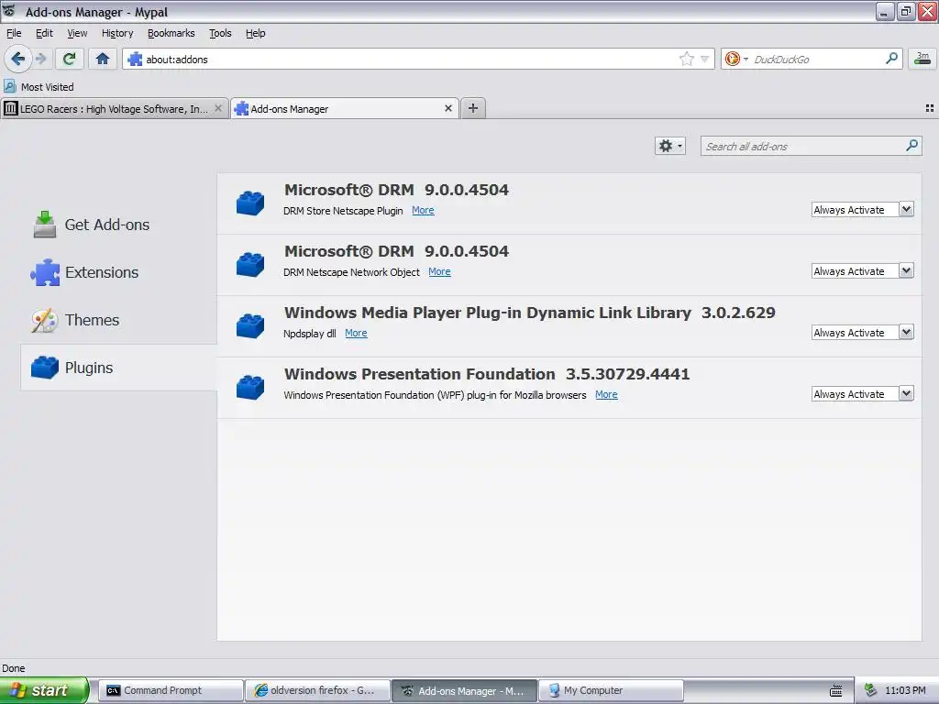
Task: Expand activation dropdown for DRM Netscape Network Object
Action: pyautogui.click(x=862, y=271)
